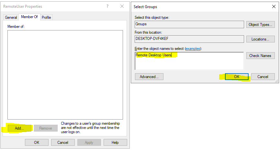The height and width of the screenshot is (150, 280).
Task: Confirm Select Groups with OK
Action: (x=237, y=77)
